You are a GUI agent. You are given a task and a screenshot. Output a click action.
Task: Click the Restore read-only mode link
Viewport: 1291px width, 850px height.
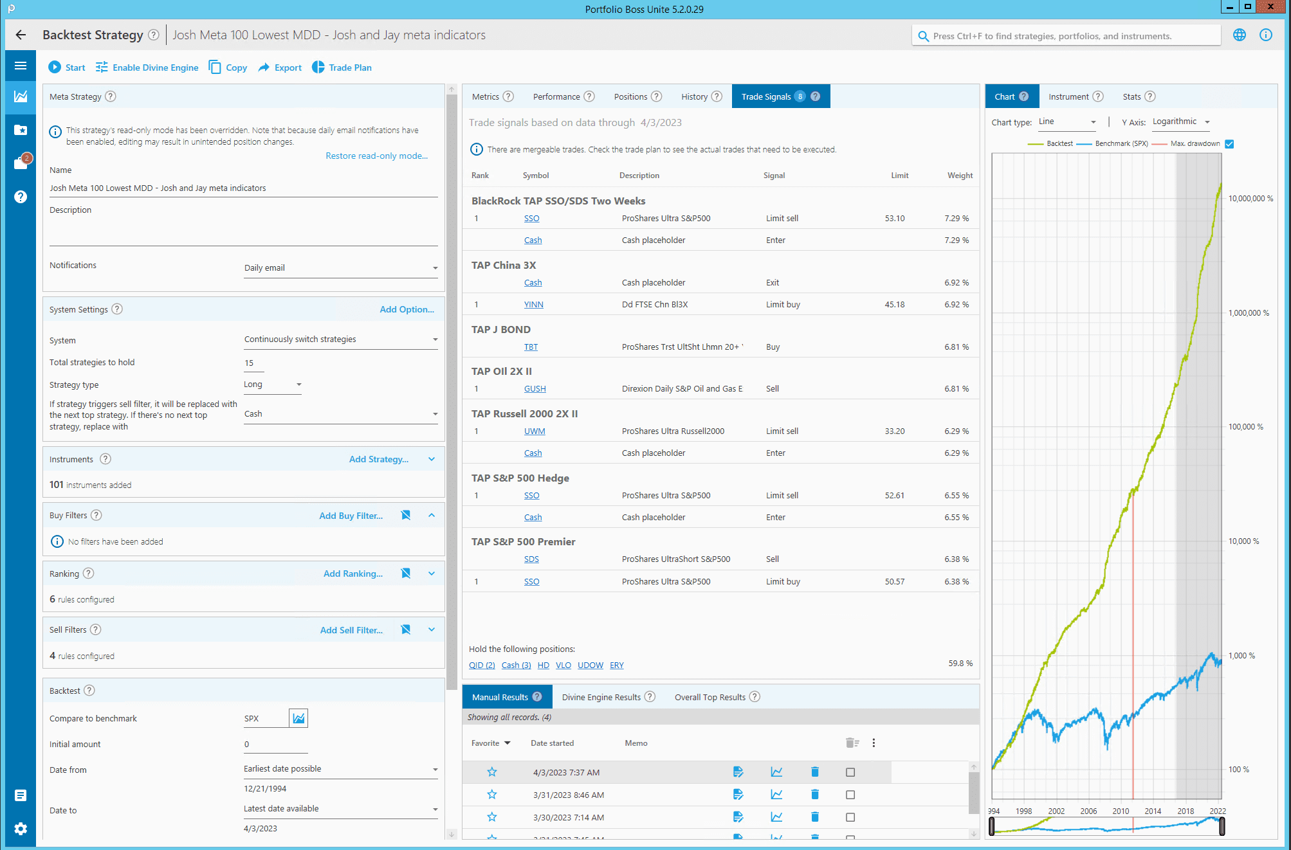(376, 156)
